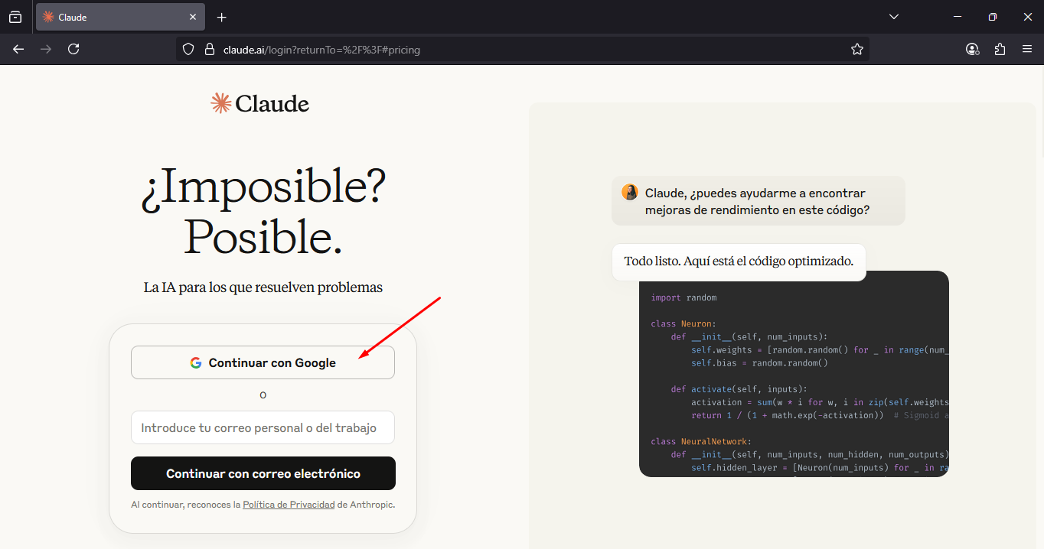Close the Claude tab

pos(193,17)
